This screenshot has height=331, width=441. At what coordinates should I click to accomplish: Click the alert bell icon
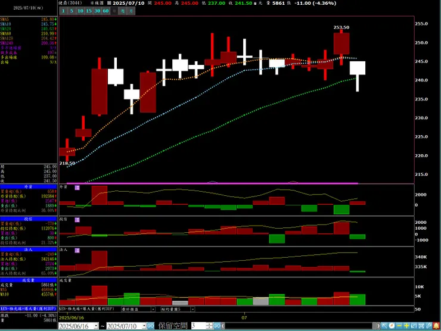click(436, 326)
